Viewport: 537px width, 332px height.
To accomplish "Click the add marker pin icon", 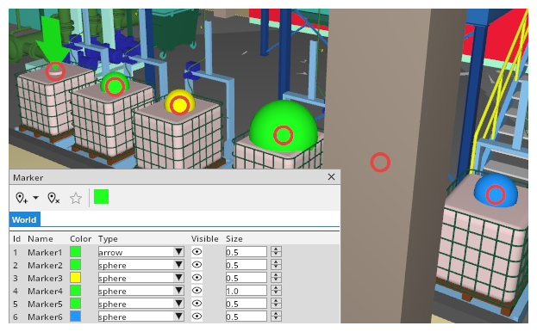I will click(x=22, y=198).
